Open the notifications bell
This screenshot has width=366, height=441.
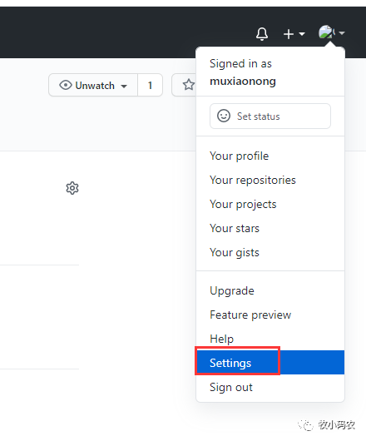point(262,34)
